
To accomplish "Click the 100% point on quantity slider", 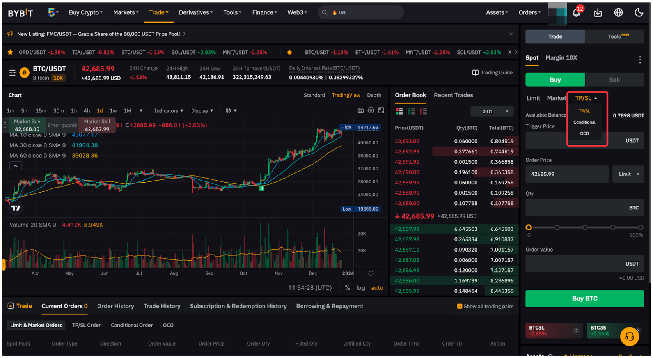I will 641,227.
